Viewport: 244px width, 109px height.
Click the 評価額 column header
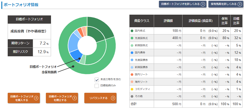point(168,21)
